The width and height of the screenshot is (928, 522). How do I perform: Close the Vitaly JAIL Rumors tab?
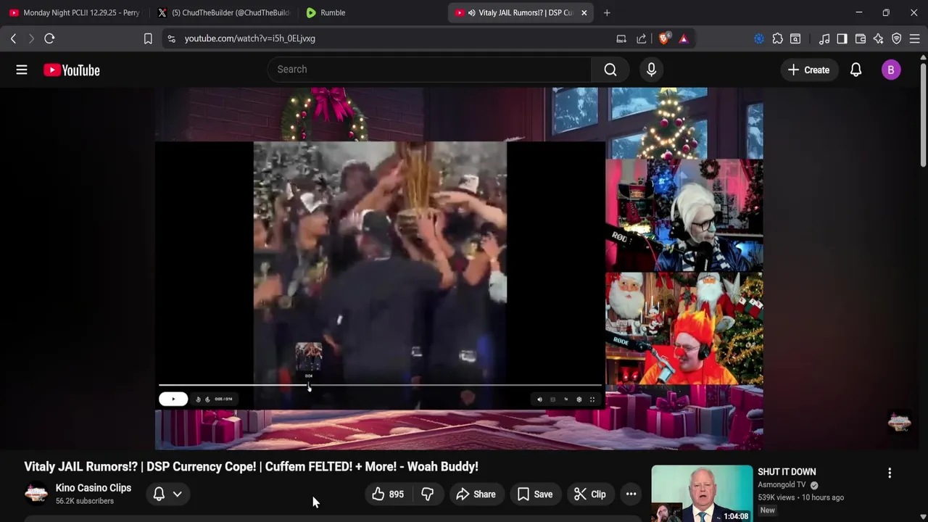click(584, 12)
